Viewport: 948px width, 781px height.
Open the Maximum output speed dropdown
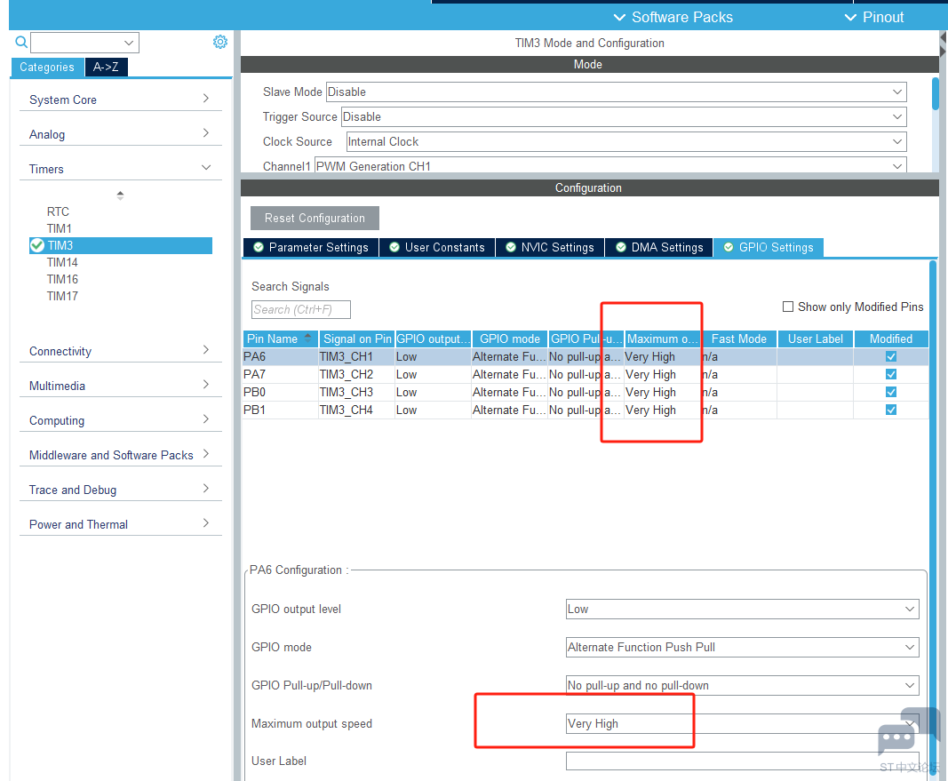(x=743, y=723)
